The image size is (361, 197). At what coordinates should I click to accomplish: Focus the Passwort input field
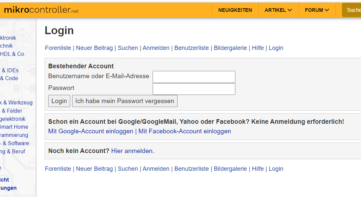194,89
